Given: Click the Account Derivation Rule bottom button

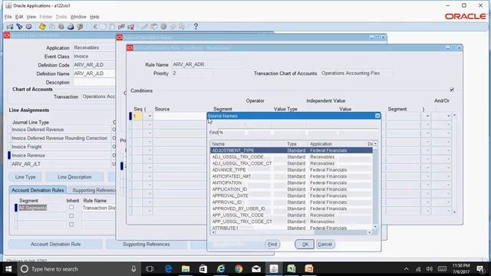Looking at the screenshot, I should point(55,244).
